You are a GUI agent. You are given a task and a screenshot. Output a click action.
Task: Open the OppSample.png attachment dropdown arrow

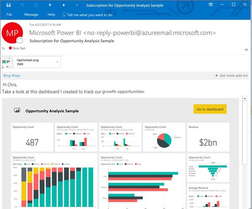click(57, 62)
